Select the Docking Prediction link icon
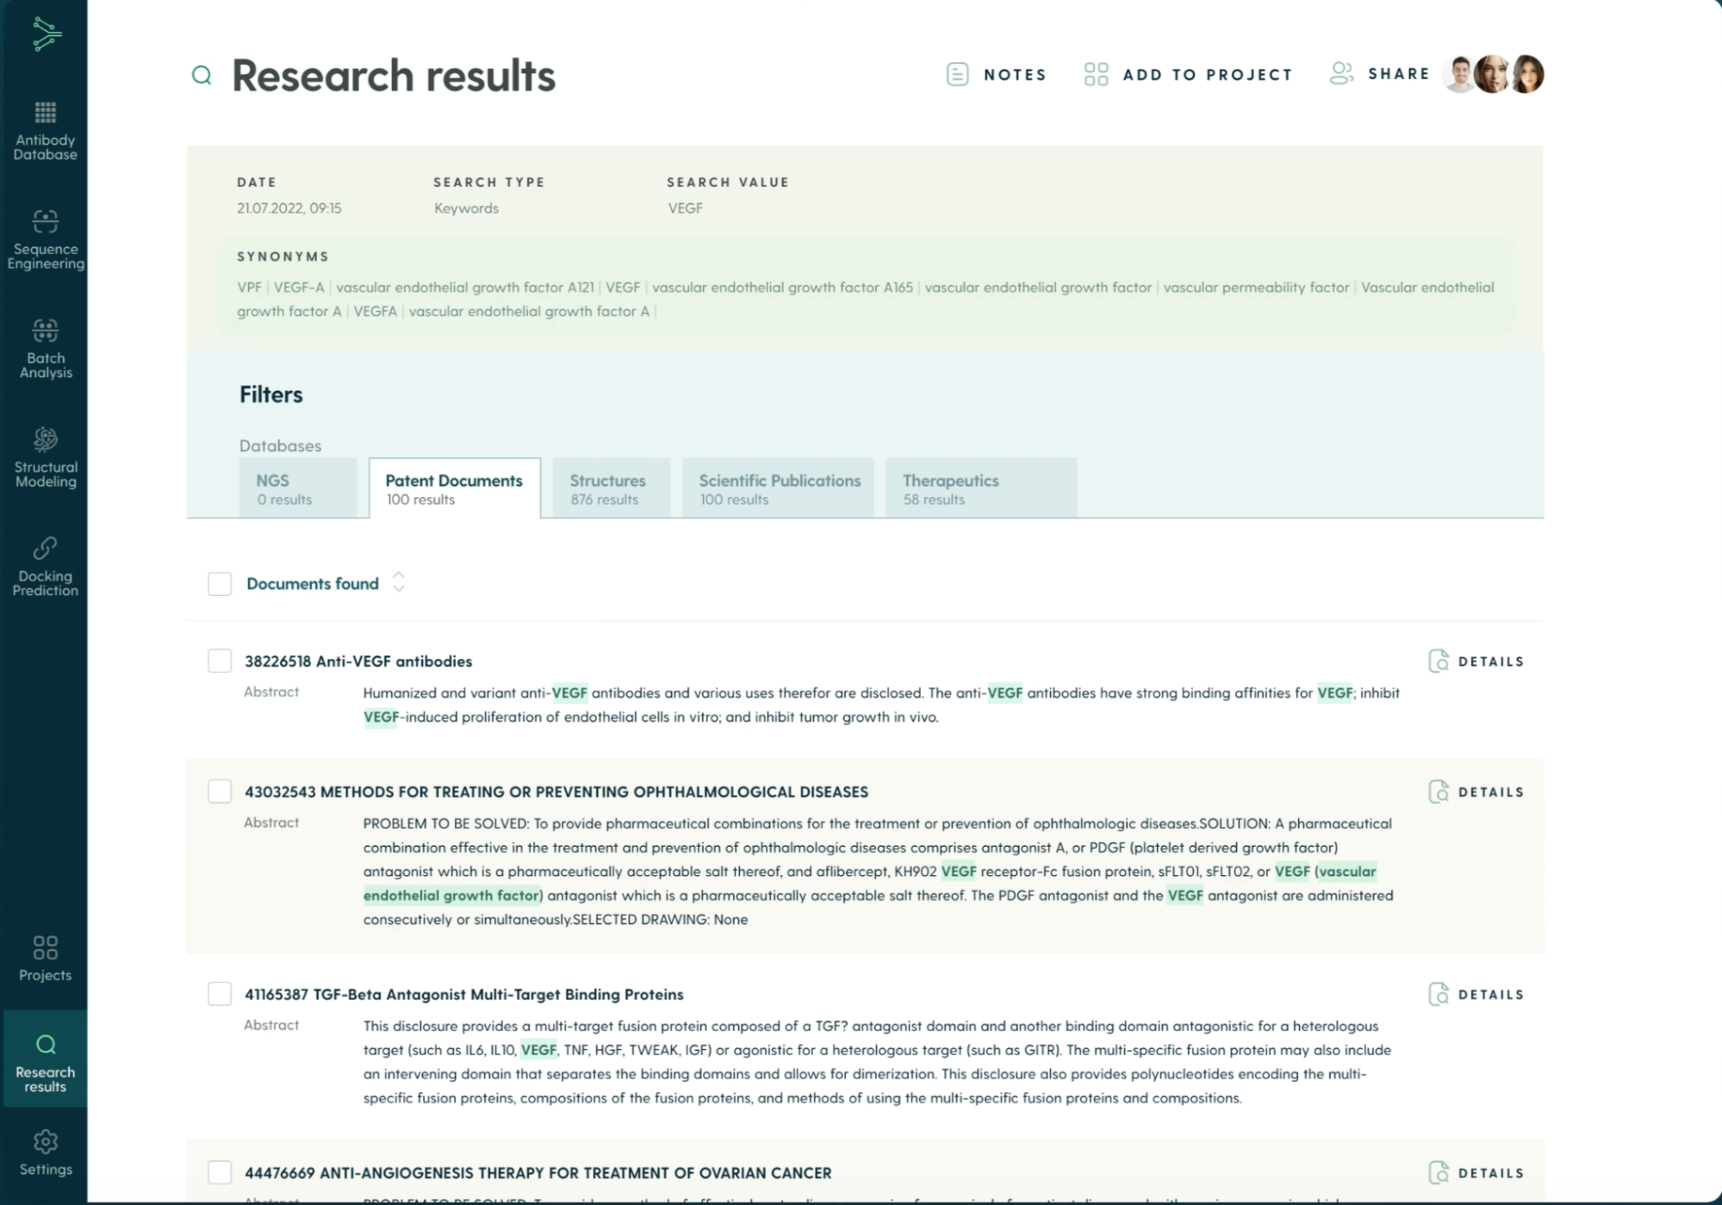The width and height of the screenshot is (1722, 1205). coord(45,549)
